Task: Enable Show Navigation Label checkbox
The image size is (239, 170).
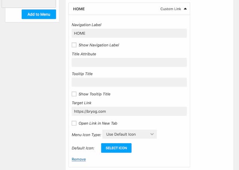Action: click(x=74, y=45)
